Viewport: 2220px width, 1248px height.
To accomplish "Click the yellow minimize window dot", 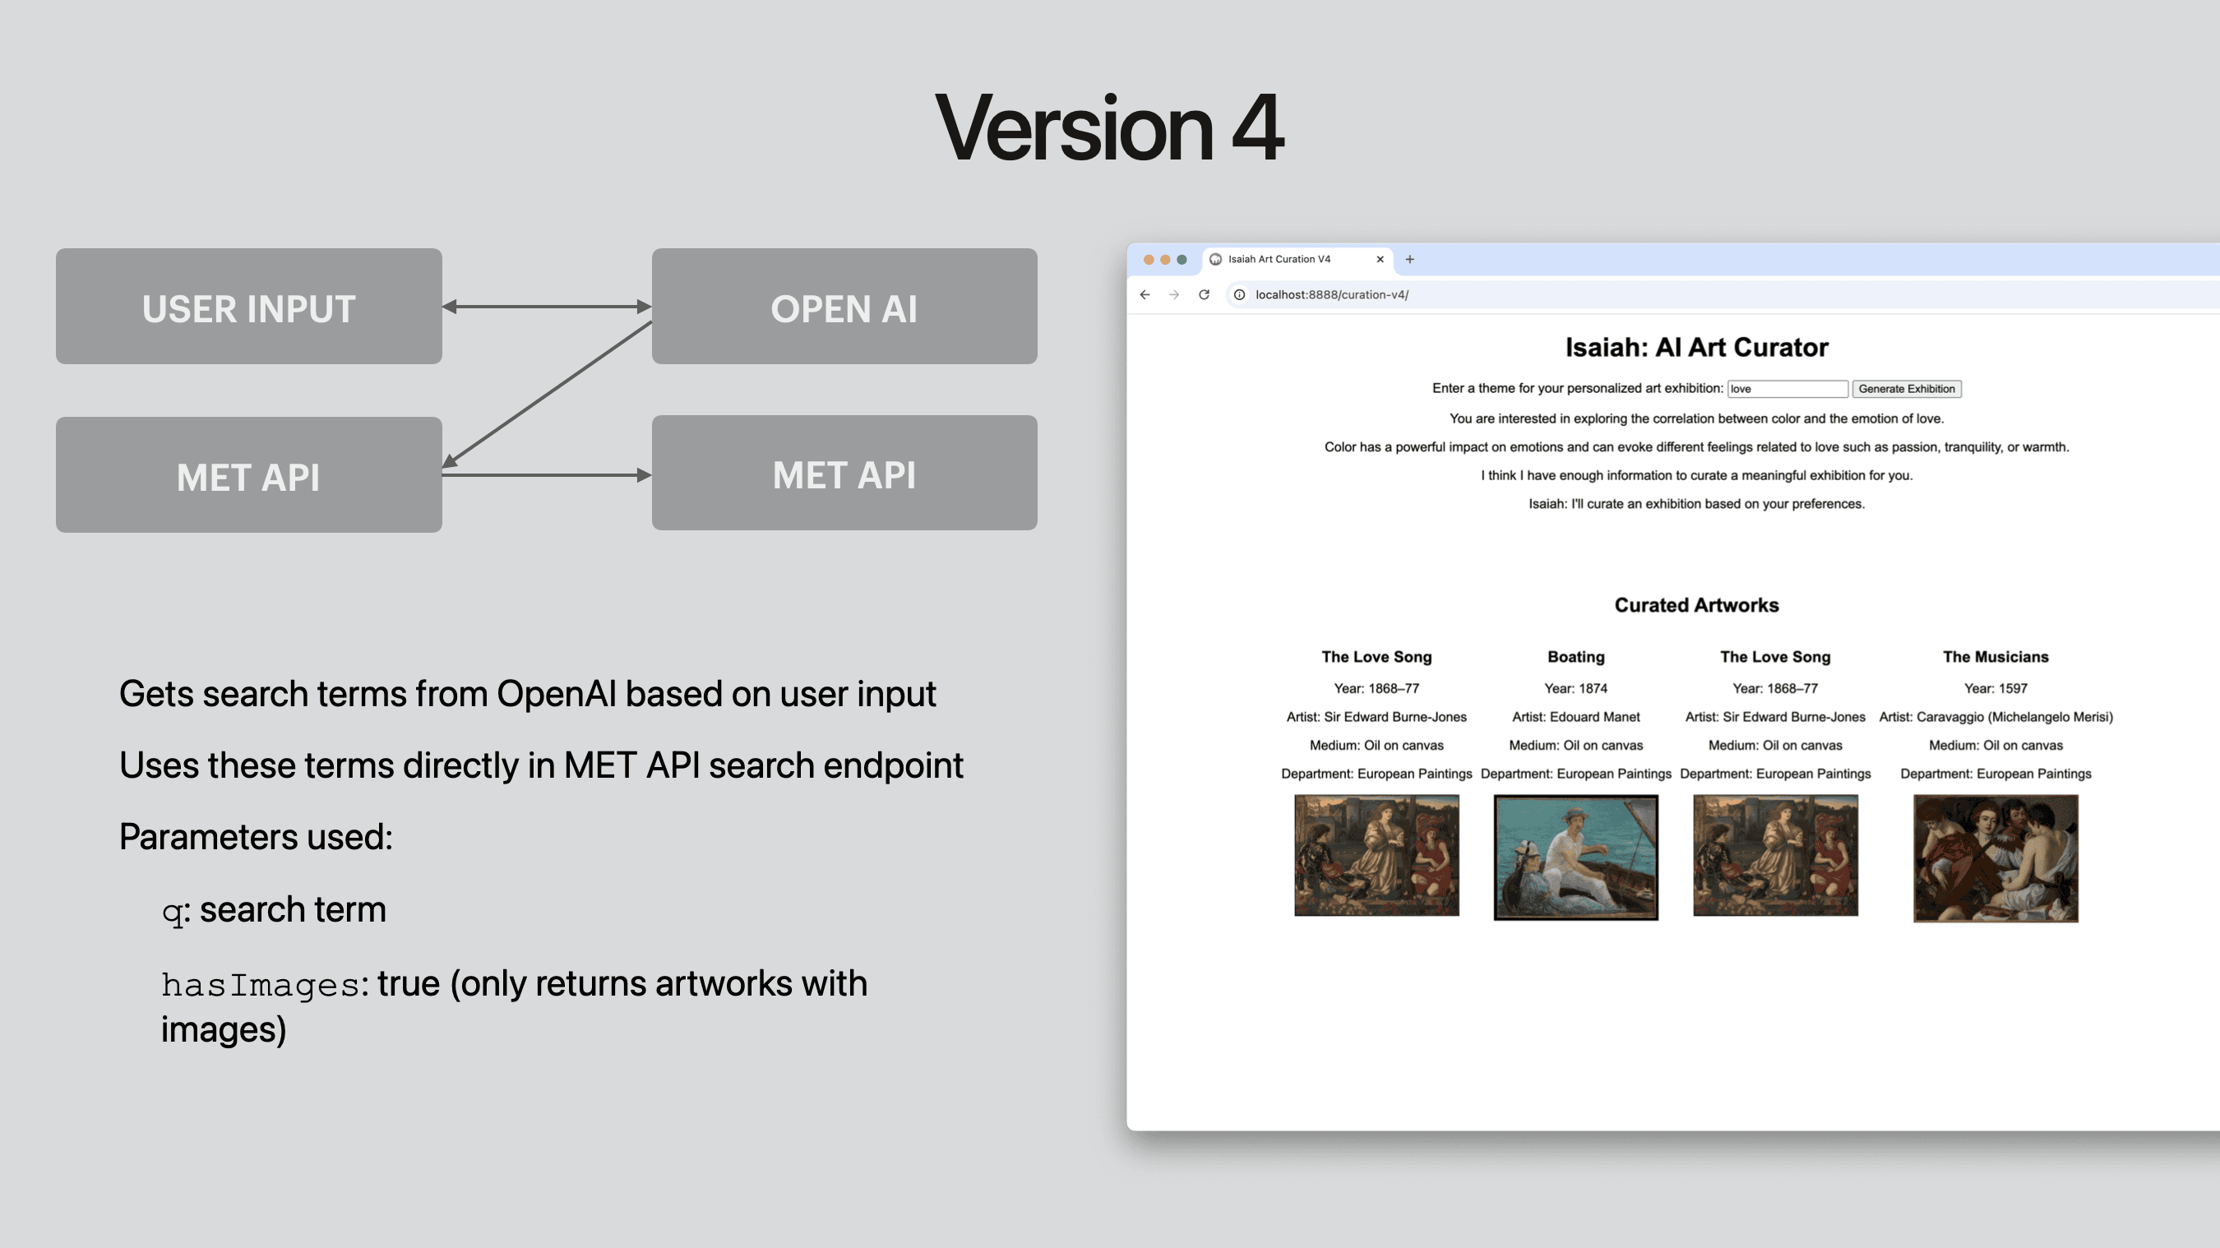I will coord(1165,260).
